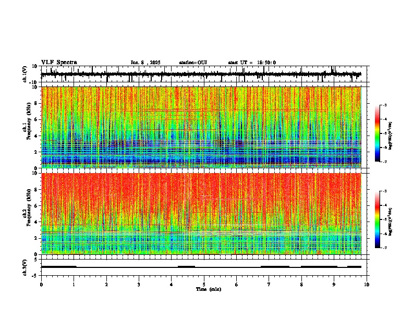
Task: Click time axis tick label "4"
Action: [172, 285]
